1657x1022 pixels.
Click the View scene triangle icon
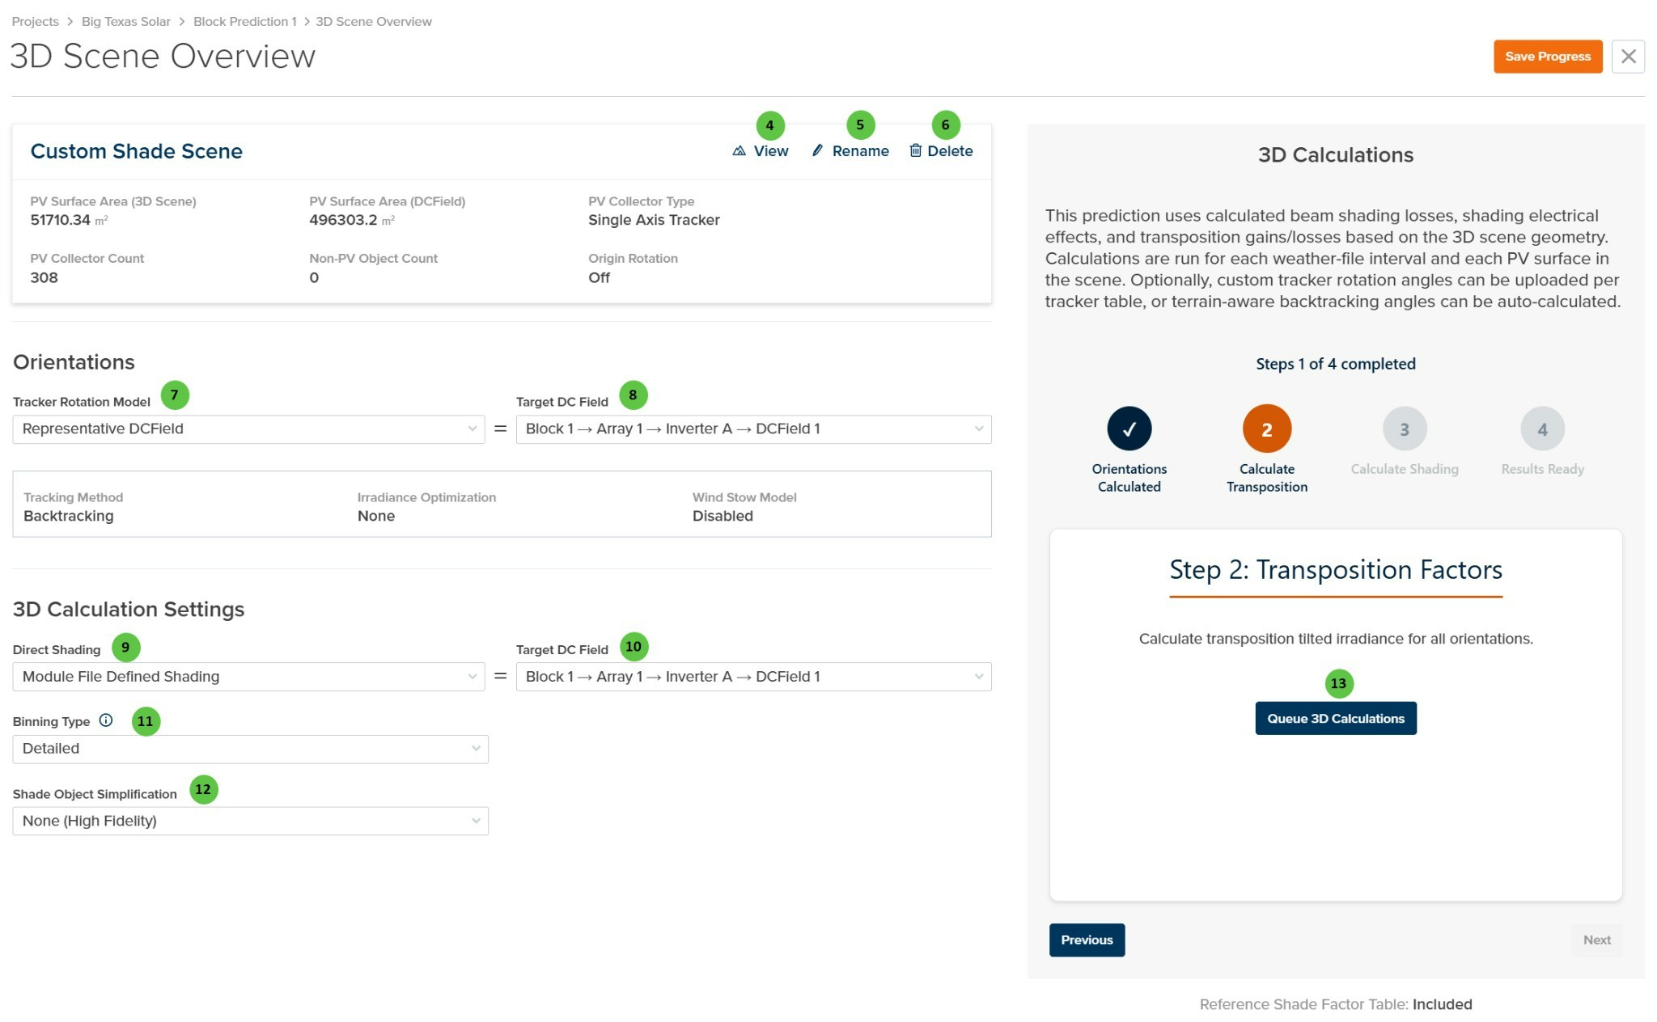pyautogui.click(x=739, y=151)
